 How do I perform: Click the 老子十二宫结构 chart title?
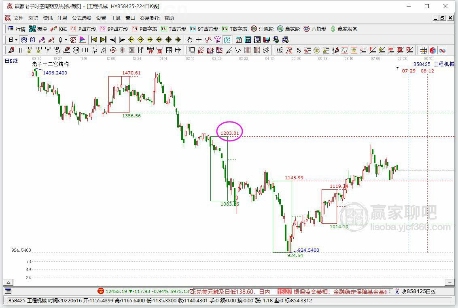click(50, 64)
